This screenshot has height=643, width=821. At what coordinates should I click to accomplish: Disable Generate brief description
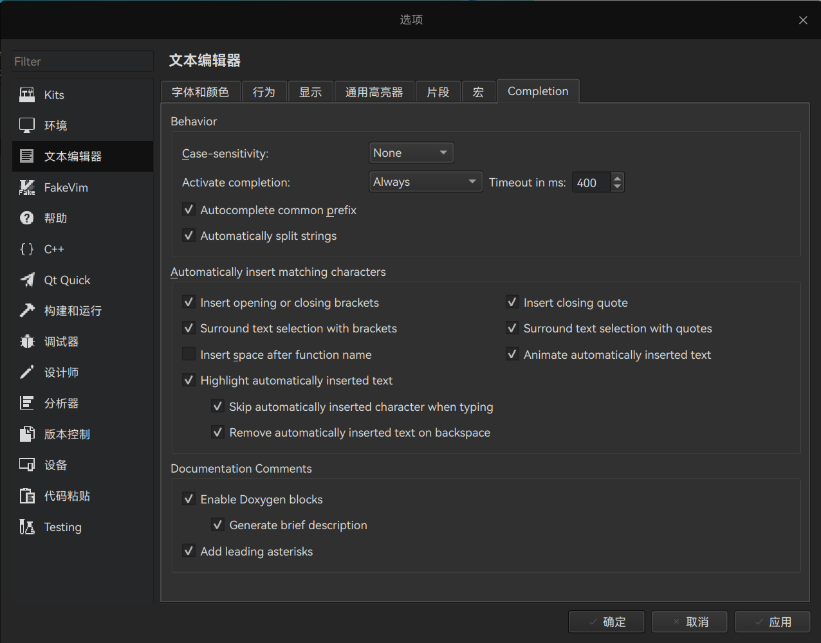217,524
